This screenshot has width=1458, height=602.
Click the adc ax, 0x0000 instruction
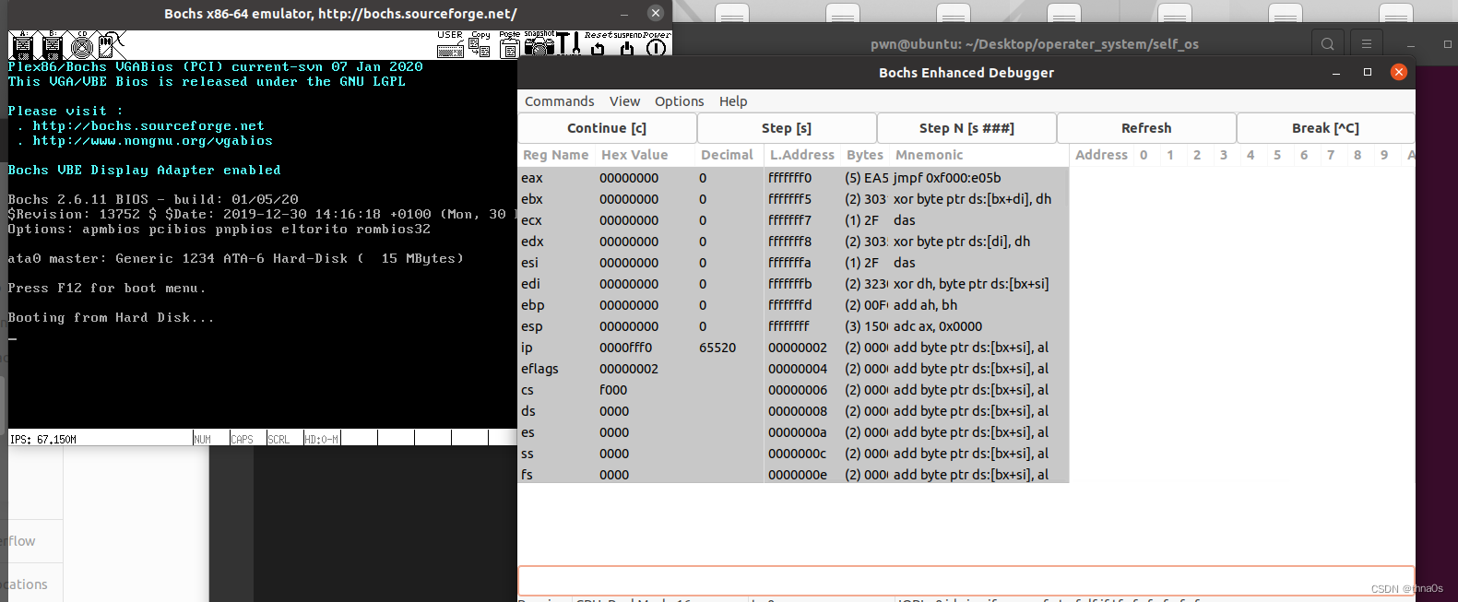click(937, 326)
